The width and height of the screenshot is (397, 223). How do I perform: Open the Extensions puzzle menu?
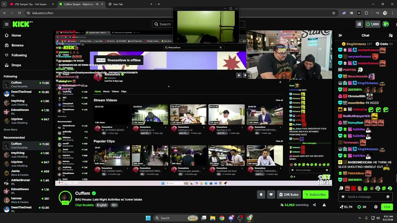[367, 13]
